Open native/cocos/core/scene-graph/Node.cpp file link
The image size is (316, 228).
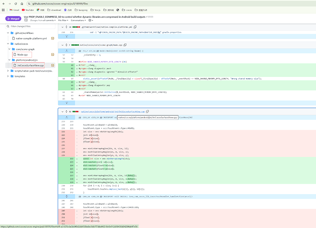point(101,45)
